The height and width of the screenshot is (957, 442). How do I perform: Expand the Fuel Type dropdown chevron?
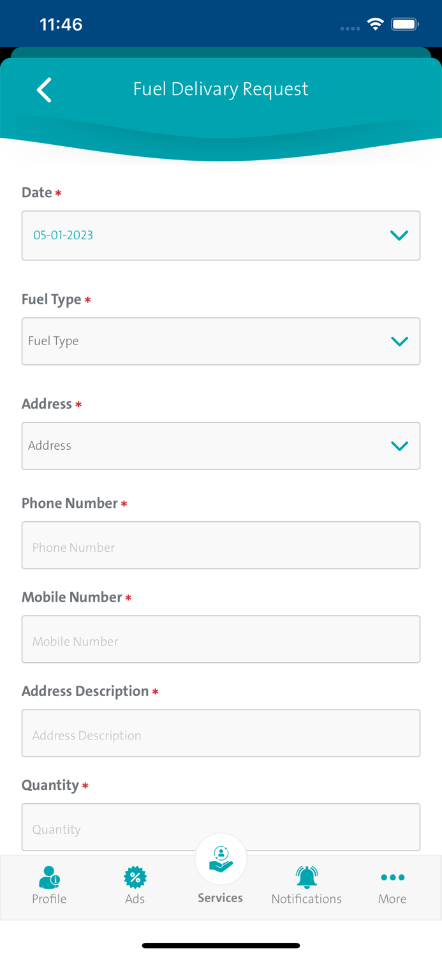click(399, 341)
